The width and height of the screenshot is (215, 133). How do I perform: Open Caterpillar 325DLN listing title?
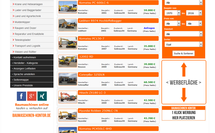coord(92,75)
